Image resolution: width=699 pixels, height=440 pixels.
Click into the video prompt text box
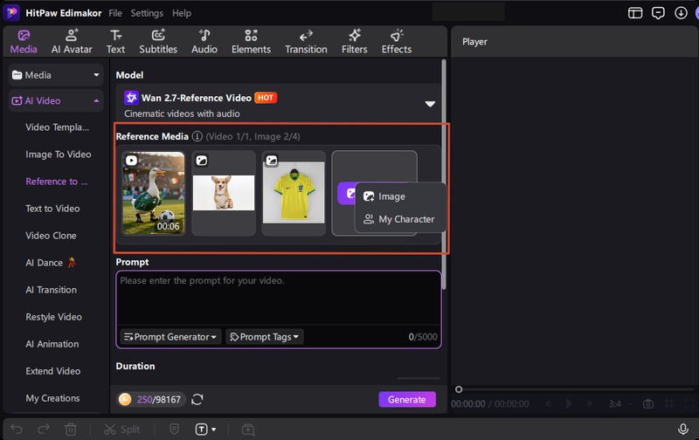pyautogui.click(x=279, y=298)
